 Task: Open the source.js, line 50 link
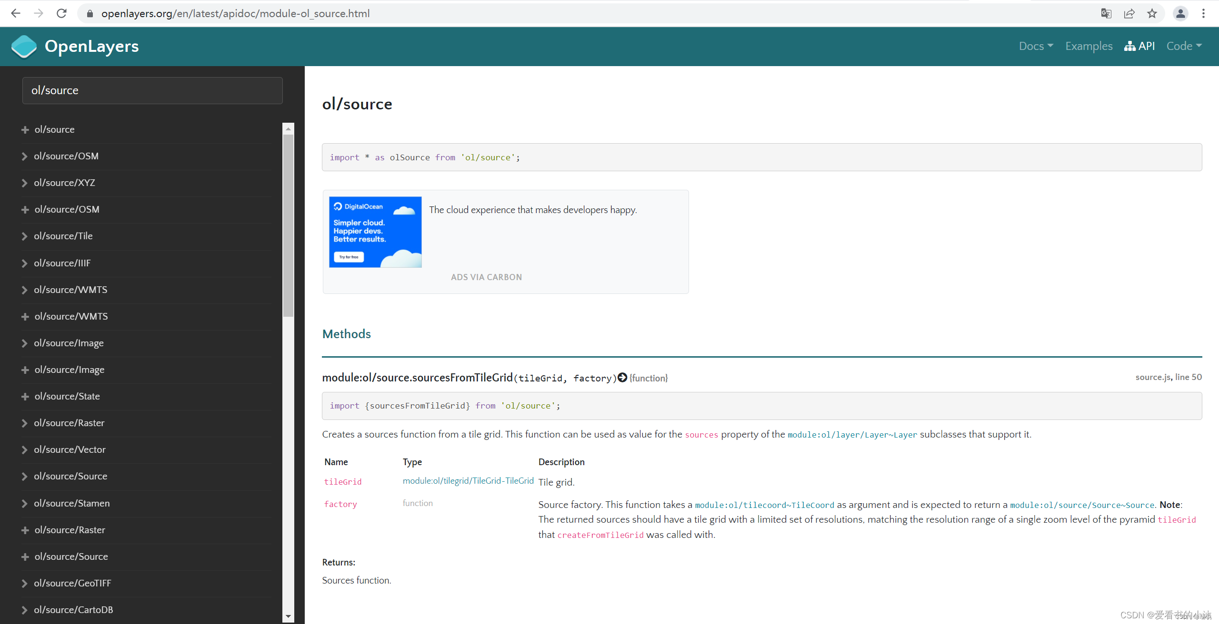[1168, 377]
